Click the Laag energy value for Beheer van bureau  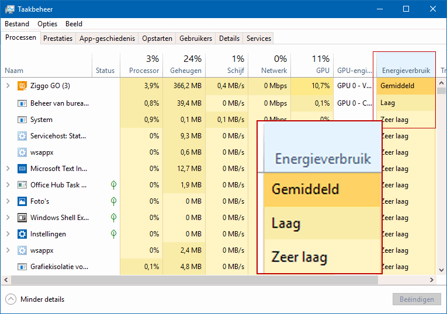pyautogui.click(x=406, y=103)
